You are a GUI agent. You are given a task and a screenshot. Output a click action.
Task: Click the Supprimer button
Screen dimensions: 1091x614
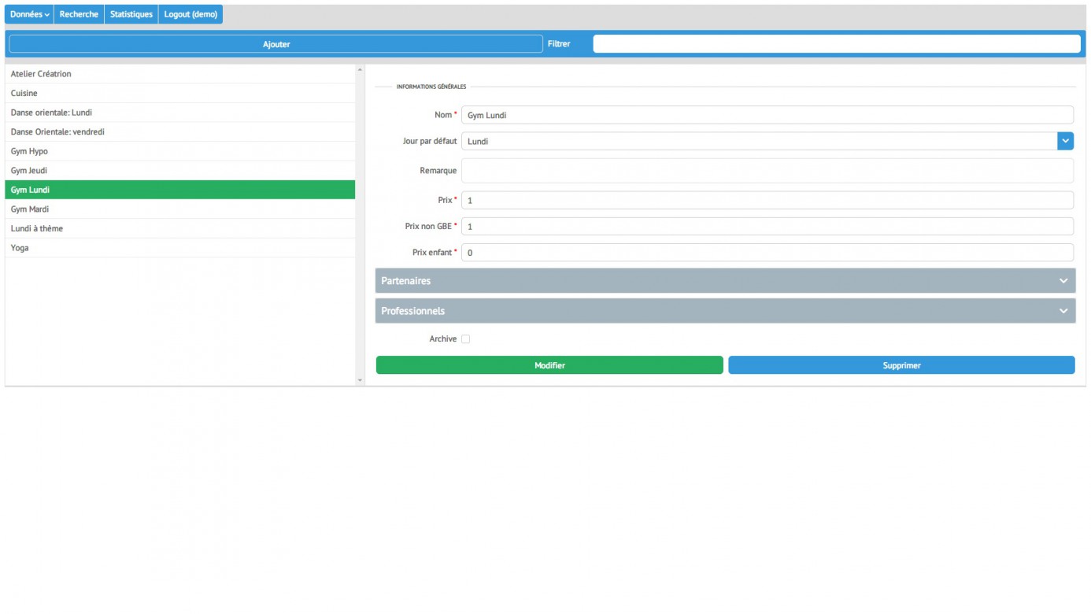(901, 365)
